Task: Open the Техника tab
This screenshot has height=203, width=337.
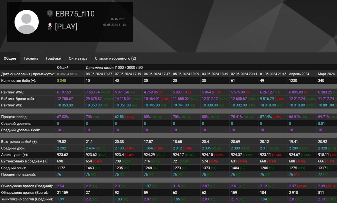Action: (x=31, y=59)
